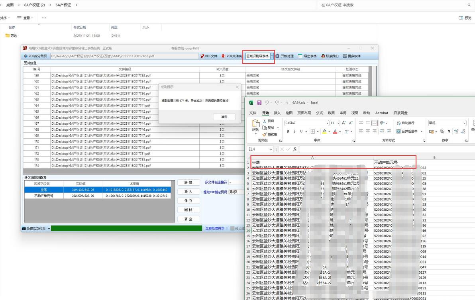The image size is (475, 300).
Task: Increase decimal places in Excel
Action: [x=456, y=131]
